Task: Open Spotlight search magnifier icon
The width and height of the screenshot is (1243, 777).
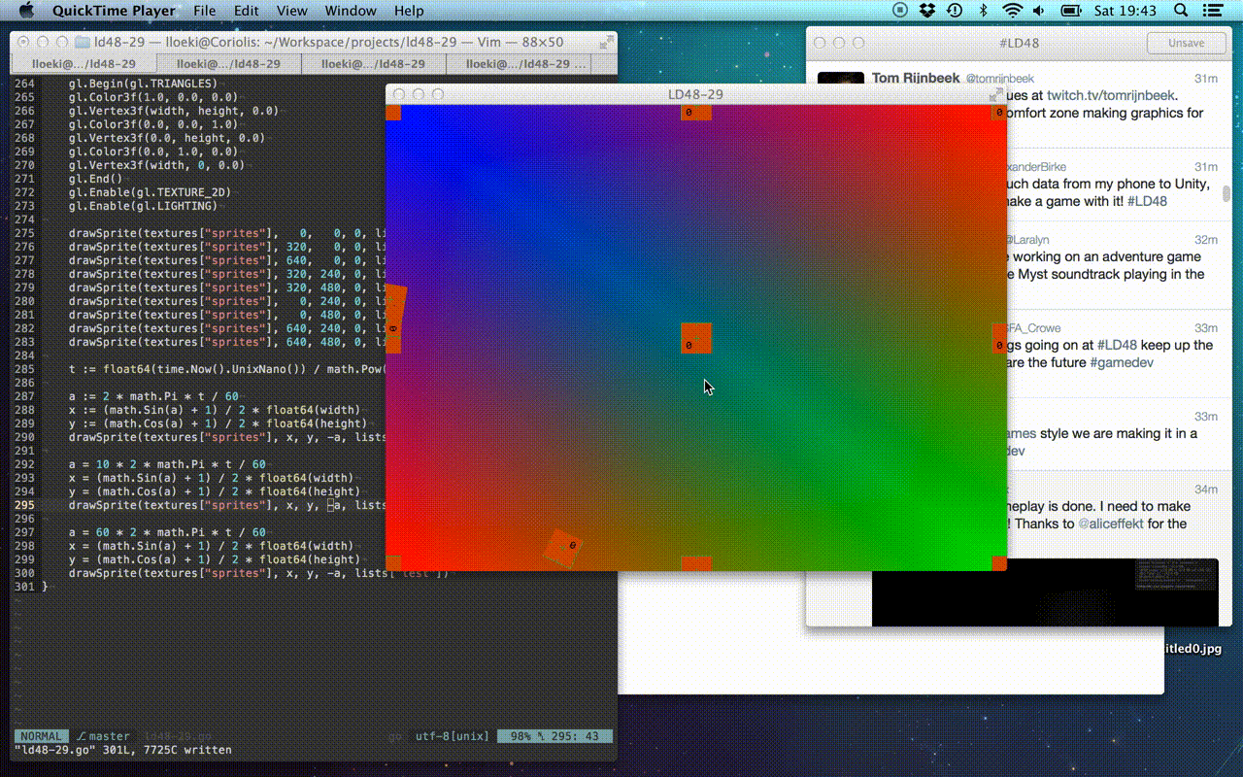Action: coord(1182,11)
